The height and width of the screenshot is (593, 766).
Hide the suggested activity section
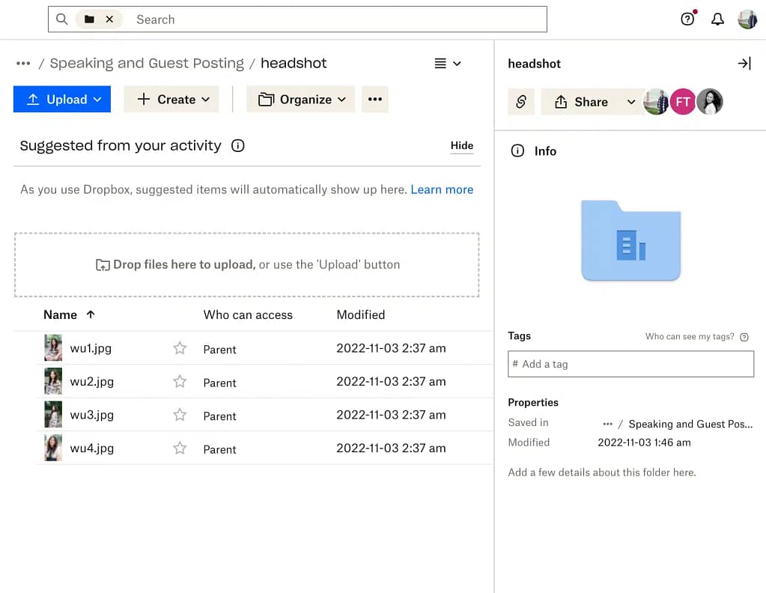point(461,145)
